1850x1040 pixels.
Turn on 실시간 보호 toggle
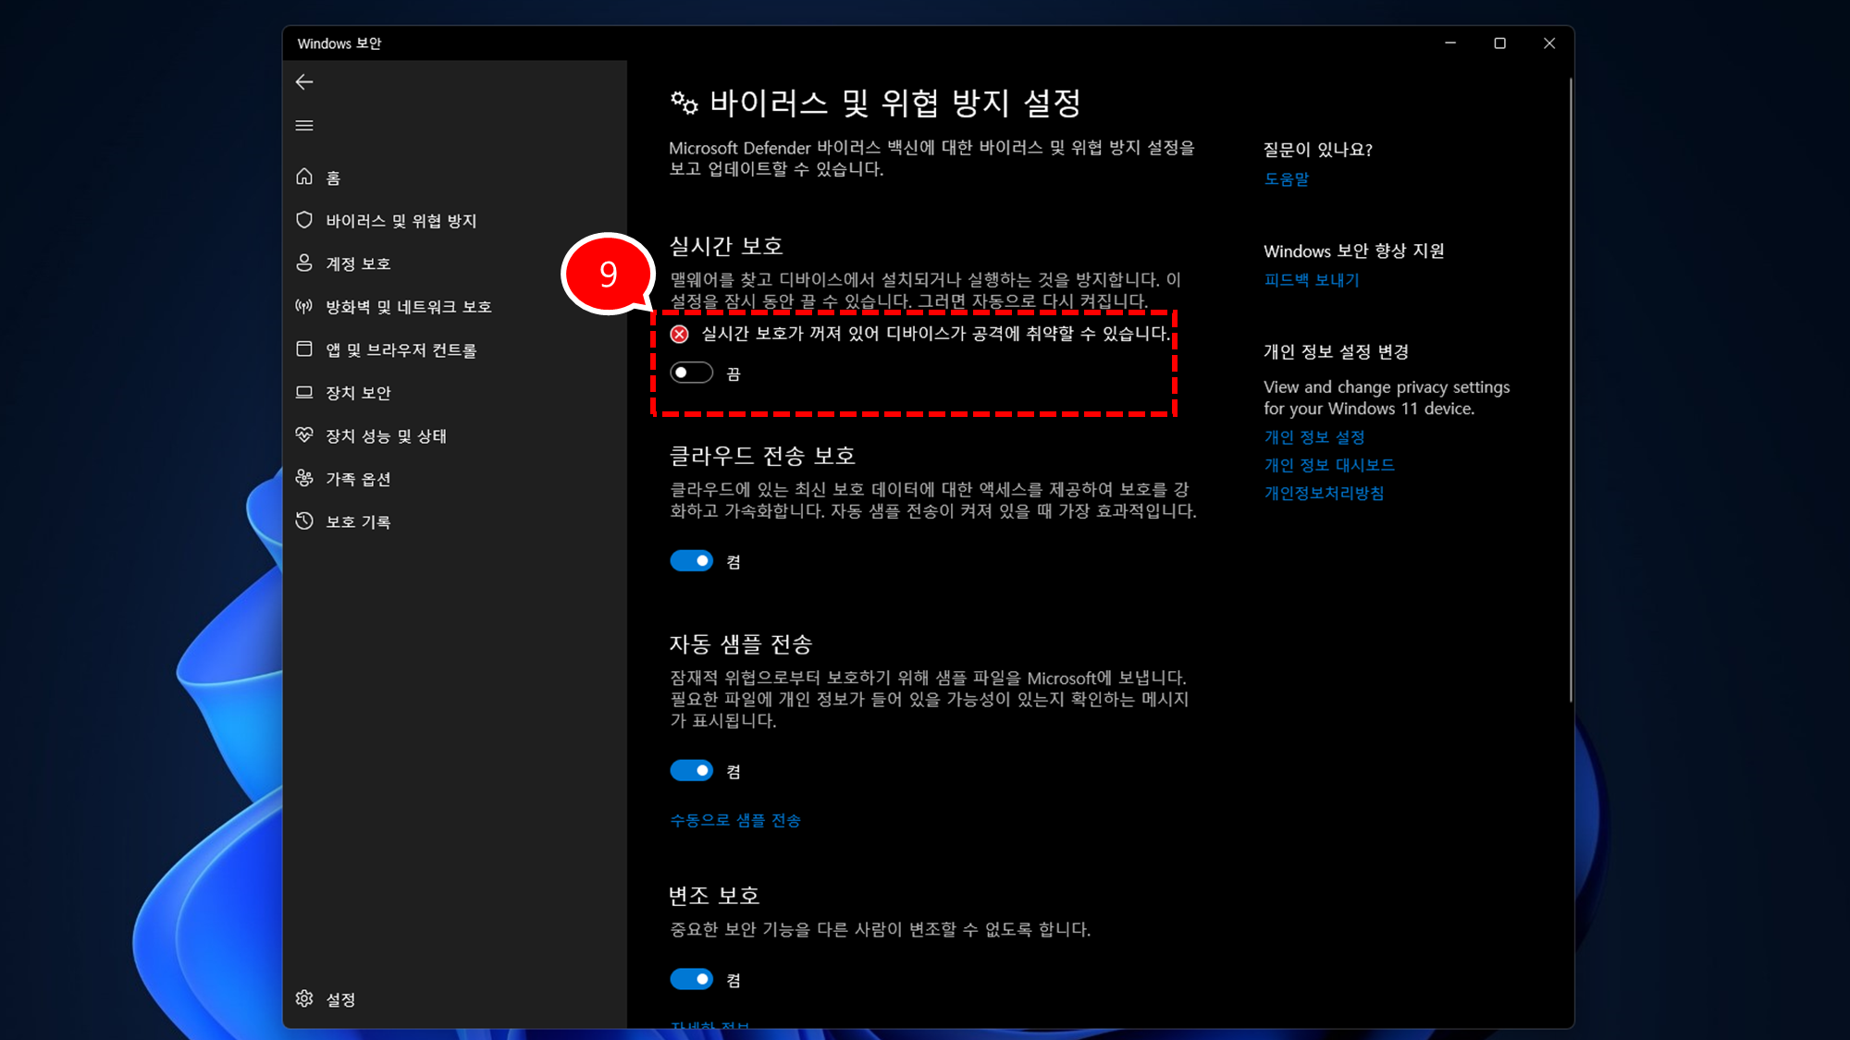[x=691, y=373]
